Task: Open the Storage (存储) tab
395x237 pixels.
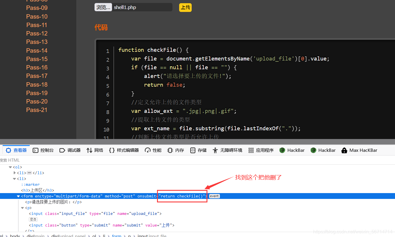Action: click(x=198, y=150)
